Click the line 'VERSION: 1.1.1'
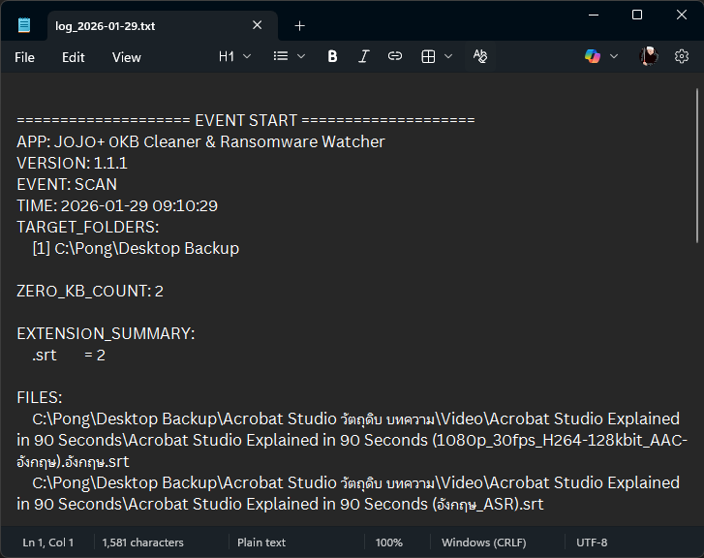Image resolution: width=704 pixels, height=558 pixels. [72, 163]
